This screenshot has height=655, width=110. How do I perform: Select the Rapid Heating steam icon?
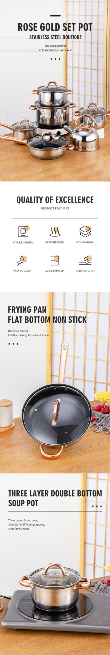coord(55,231)
